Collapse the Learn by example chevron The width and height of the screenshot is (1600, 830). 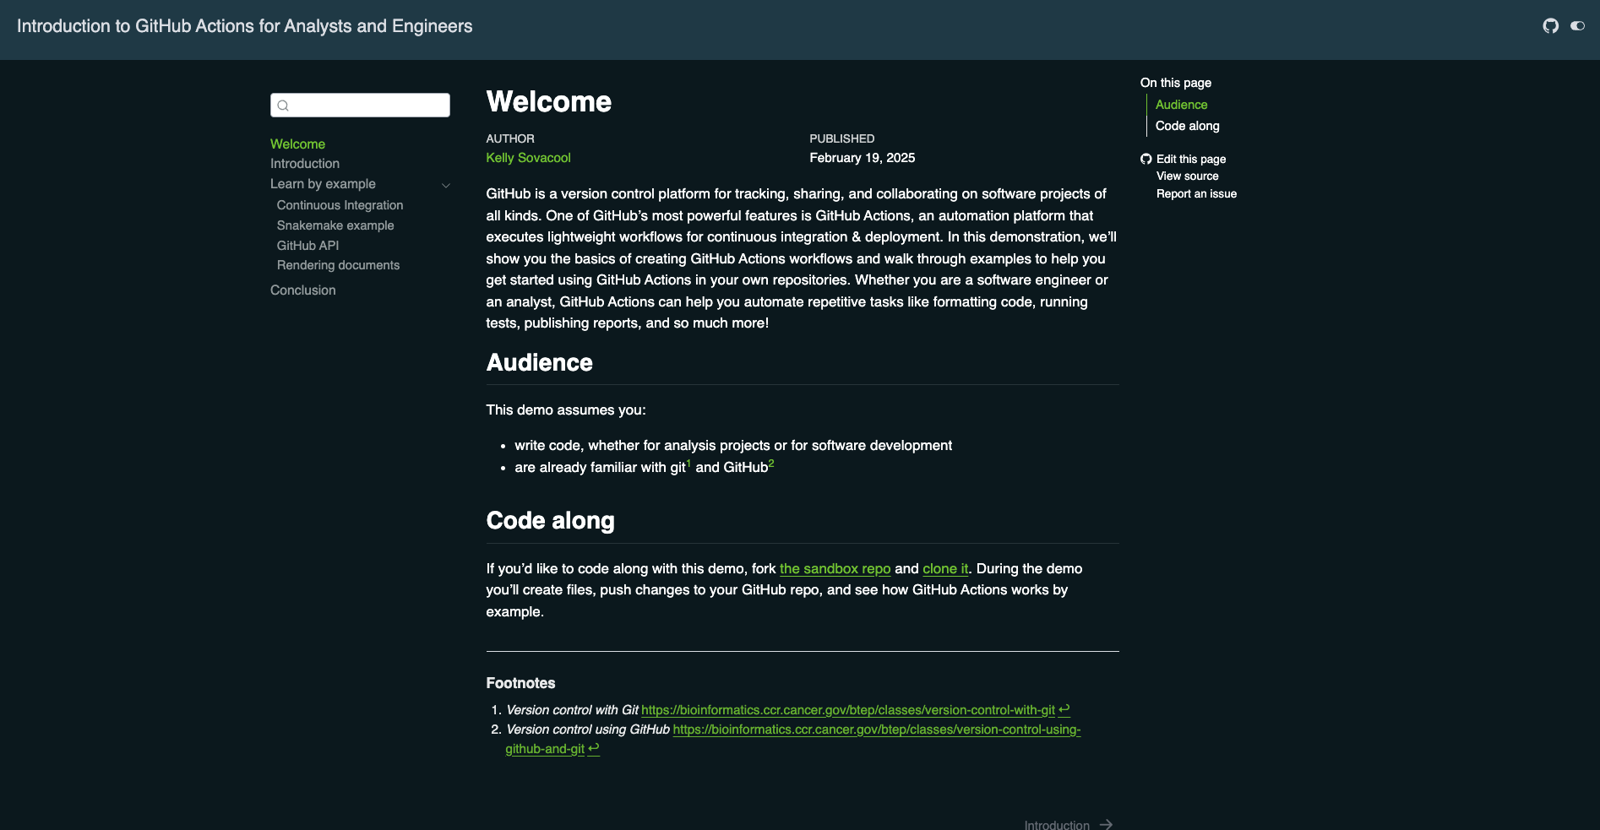[x=446, y=185]
